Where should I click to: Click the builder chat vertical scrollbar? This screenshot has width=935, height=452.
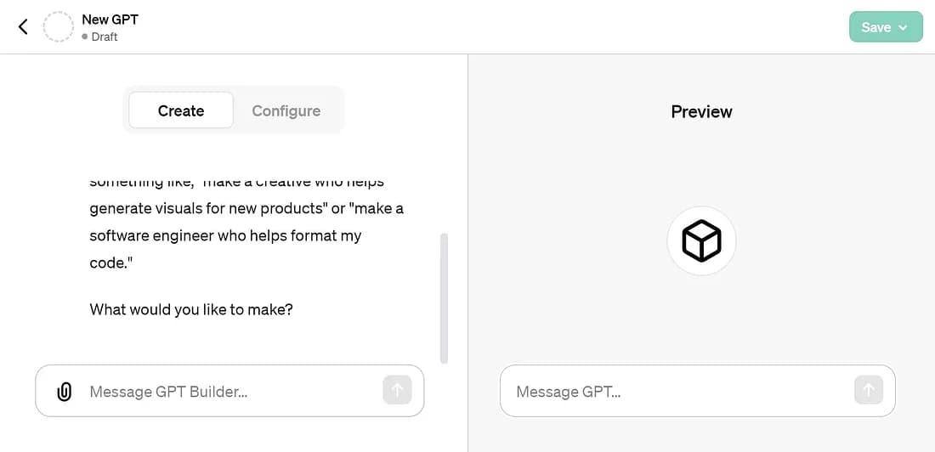pyautogui.click(x=444, y=297)
